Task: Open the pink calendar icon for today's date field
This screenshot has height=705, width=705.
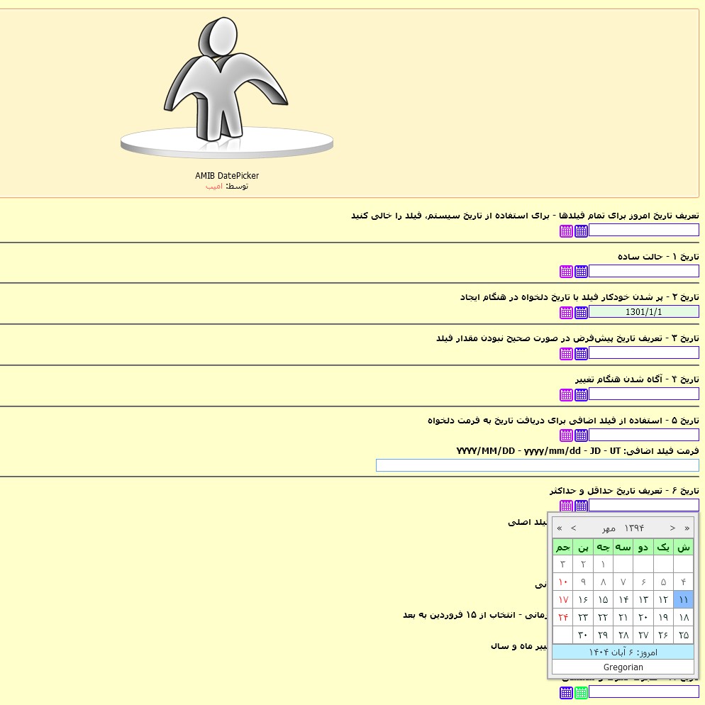Action: coord(566,231)
